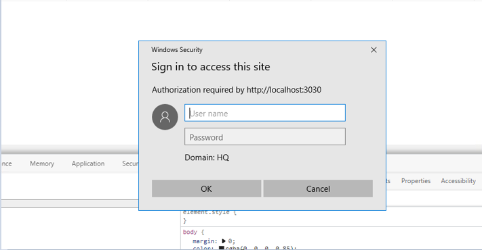
Task: Close the Windows Security dialog
Action: [x=374, y=50]
